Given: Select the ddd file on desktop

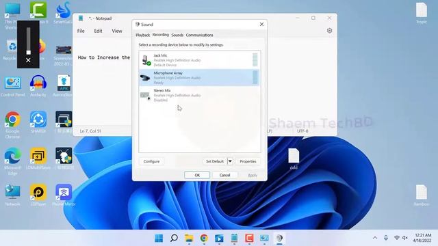Looking at the screenshot, I should [x=294, y=159].
